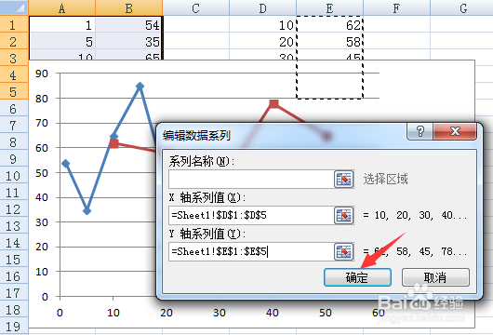Select row 1 header
The width and height of the screenshot is (493, 335).
click(x=14, y=24)
